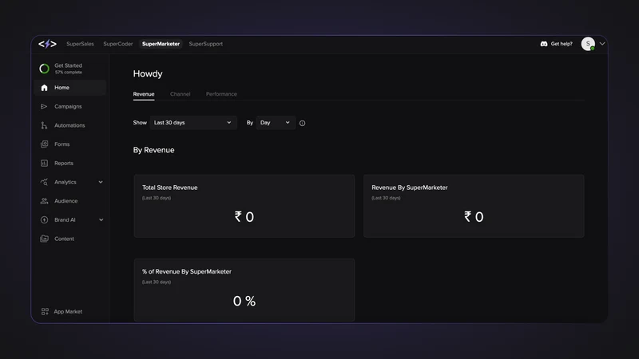
Task: Click the Get Started progress ring
Action: pyautogui.click(x=44, y=69)
